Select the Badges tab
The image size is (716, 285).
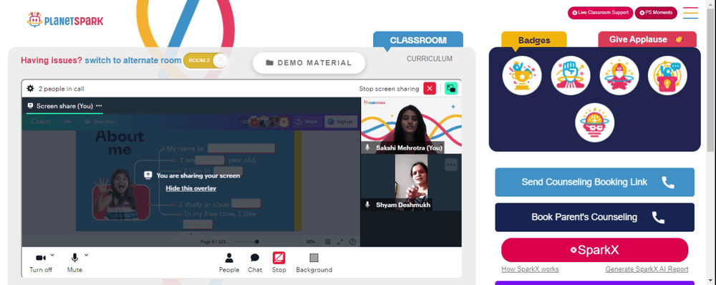point(534,40)
